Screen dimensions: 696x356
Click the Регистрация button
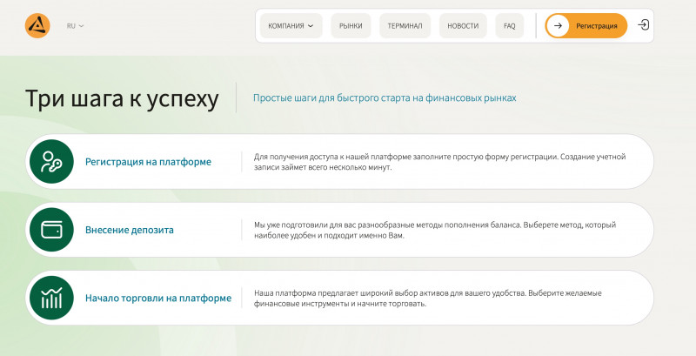586,26
